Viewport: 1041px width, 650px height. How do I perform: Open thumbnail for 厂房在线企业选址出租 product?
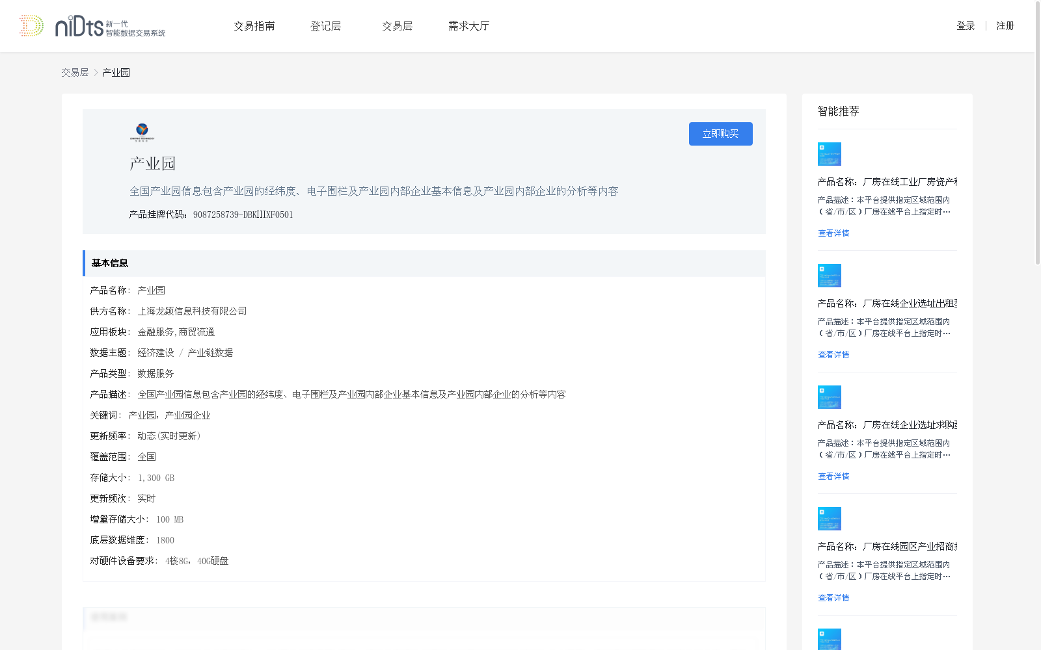pyautogui.click(x=830, y=276)
